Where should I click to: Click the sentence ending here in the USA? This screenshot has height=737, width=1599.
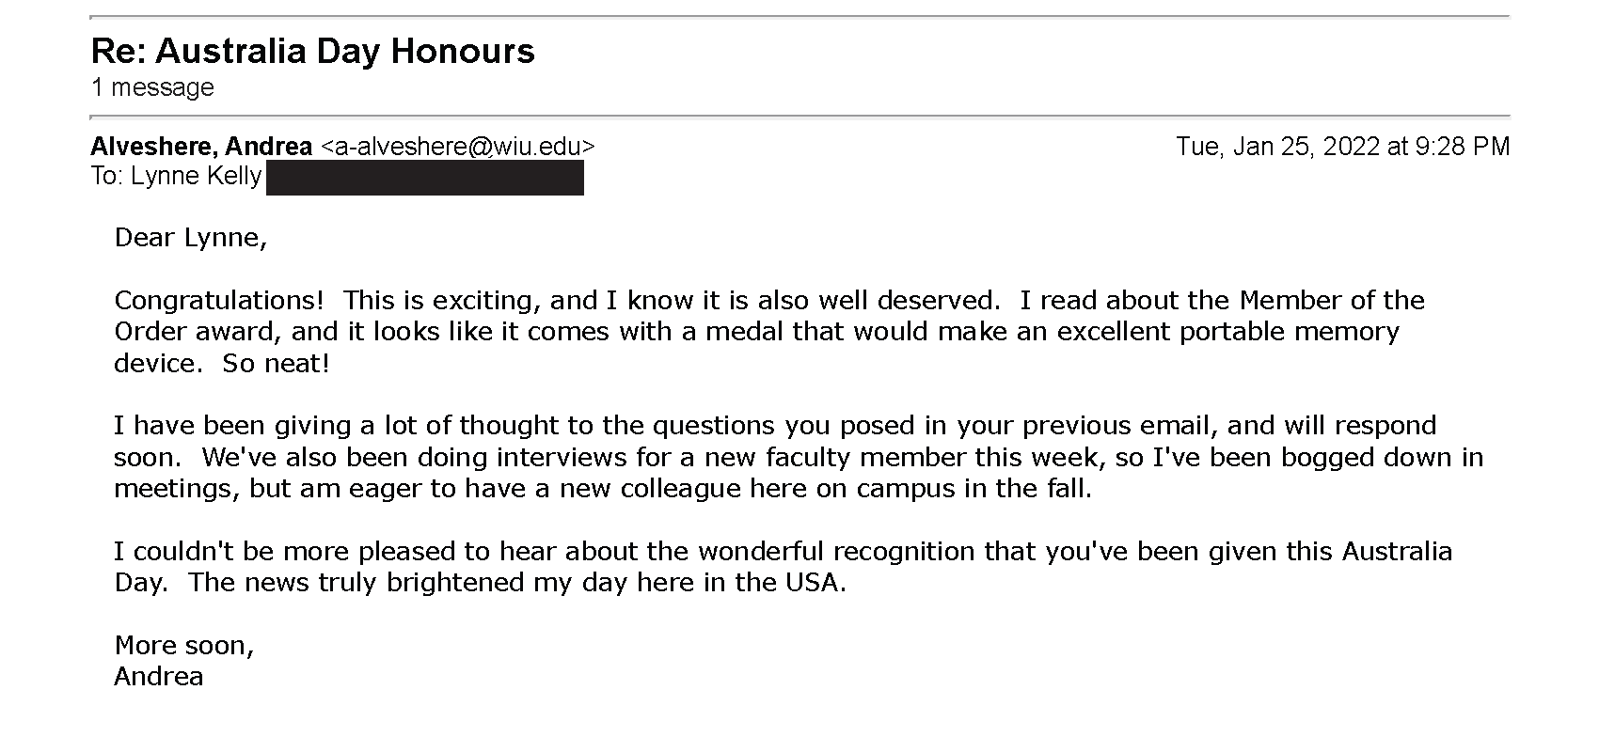click(x=517, y=583)
